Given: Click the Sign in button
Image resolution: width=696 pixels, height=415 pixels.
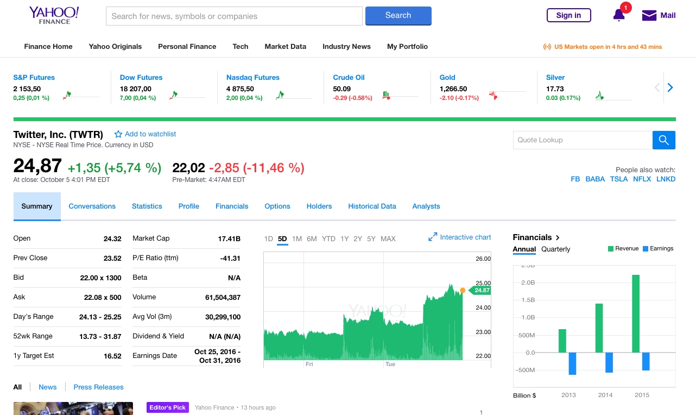Looking at the screenshot, I should [568, 15].
